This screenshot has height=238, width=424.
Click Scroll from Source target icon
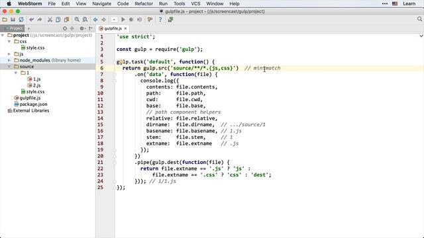click(x=65, y=28)
